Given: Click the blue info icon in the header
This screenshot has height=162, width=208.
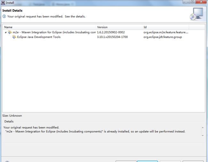Looking at the screenshot, I should (x=4, y=16).
